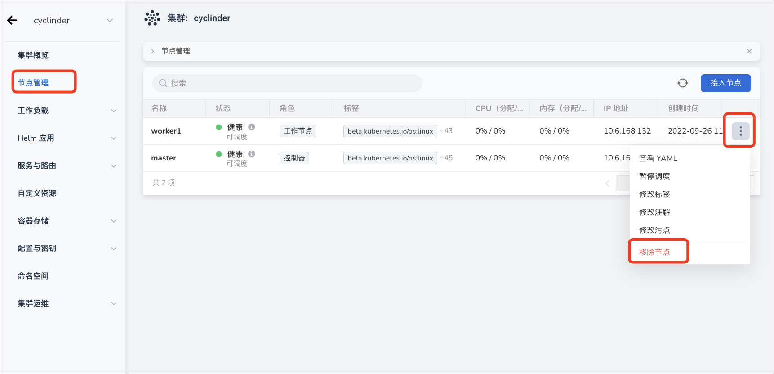Click the worker1 node name

coord(166,131)
